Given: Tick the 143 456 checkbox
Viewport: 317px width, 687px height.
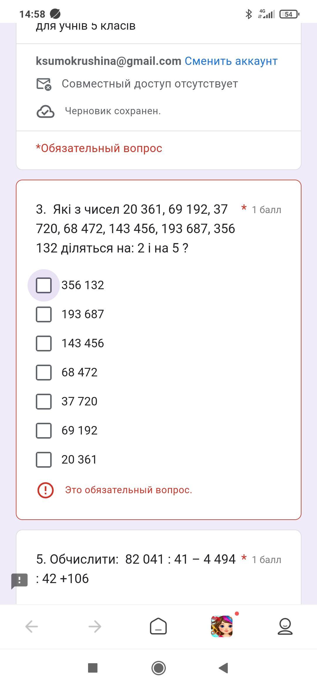Looking at the screenshot, I should [x=44, y=343].
